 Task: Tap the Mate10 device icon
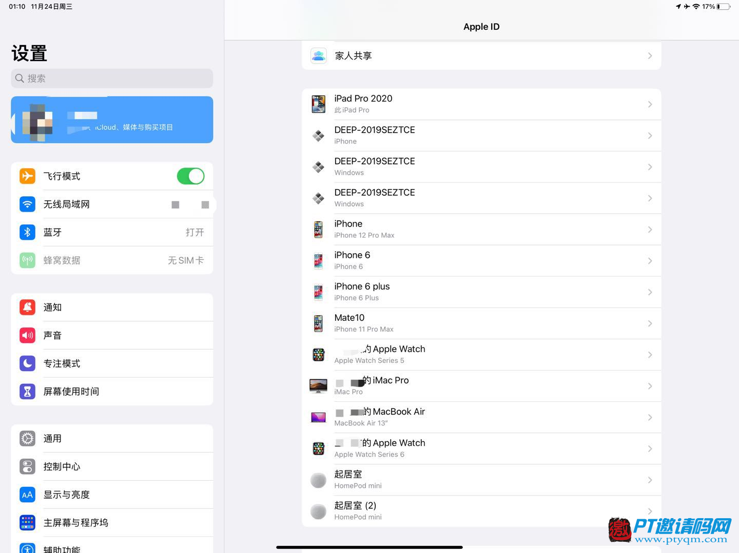(319, 323)
